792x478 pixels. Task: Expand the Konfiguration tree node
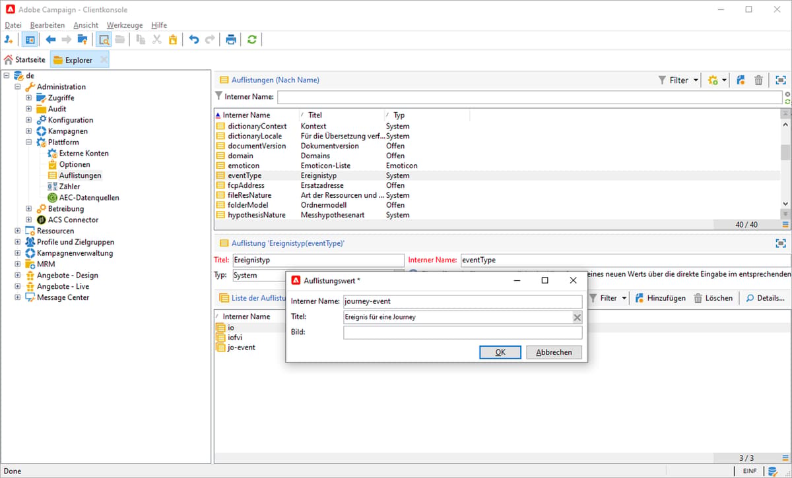pyautogui.click(x=28, y=121)
